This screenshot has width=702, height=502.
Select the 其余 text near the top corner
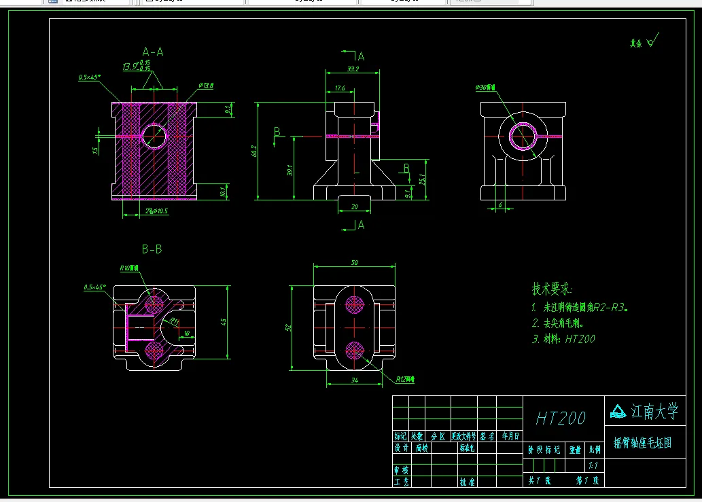[x=635, y=43]
